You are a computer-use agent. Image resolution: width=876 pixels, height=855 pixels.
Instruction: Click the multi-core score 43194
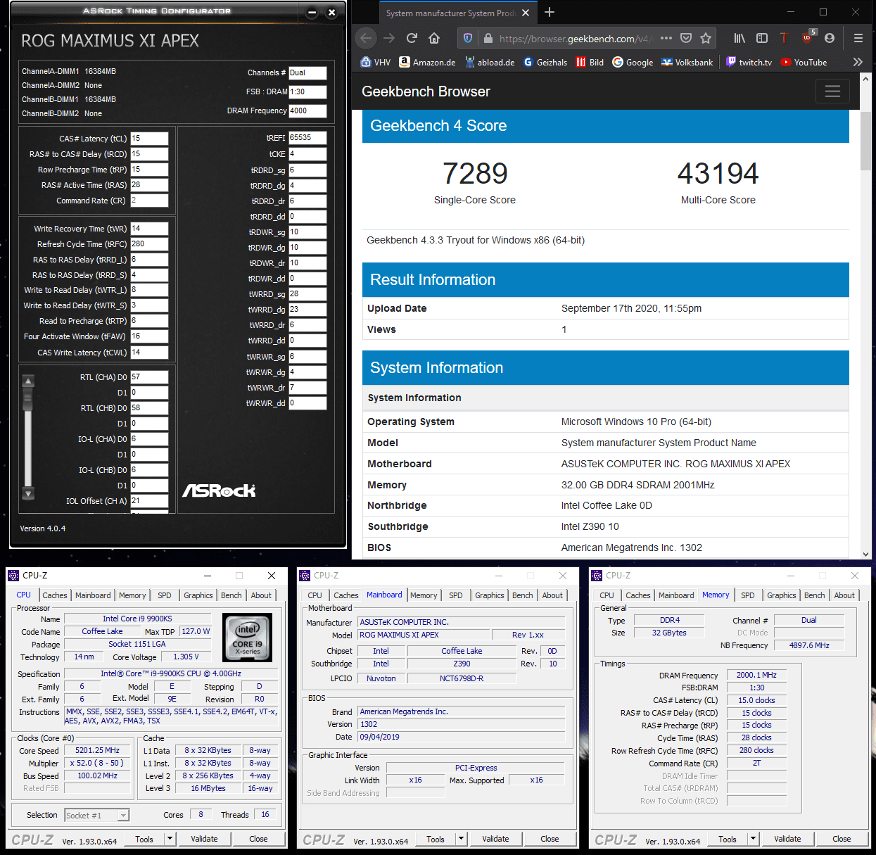pos(718,173)
